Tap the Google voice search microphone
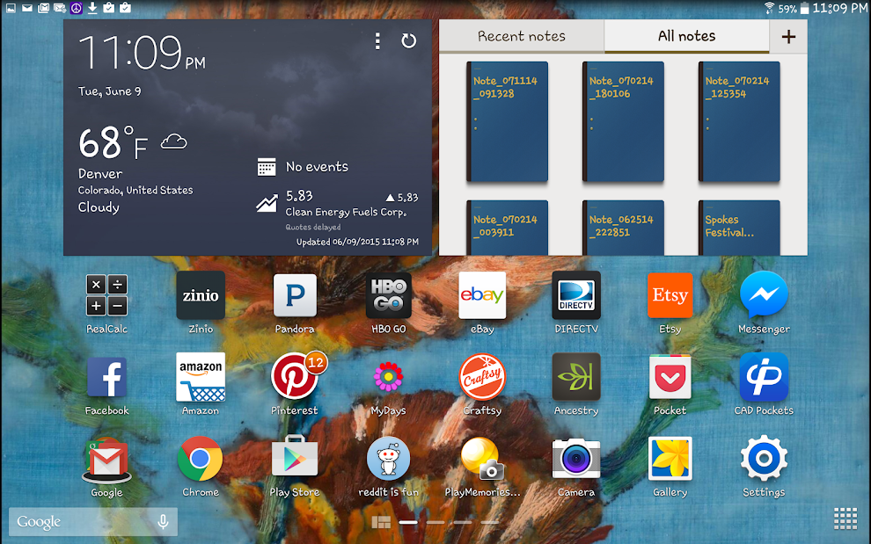Image resolution: width=871 pixels, height=544 pixels. [163, 522]
